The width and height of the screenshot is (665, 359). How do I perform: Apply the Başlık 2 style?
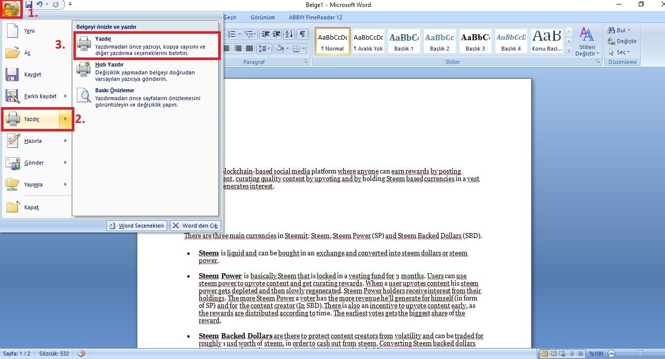pyautogui.click(x=440, y=41)
